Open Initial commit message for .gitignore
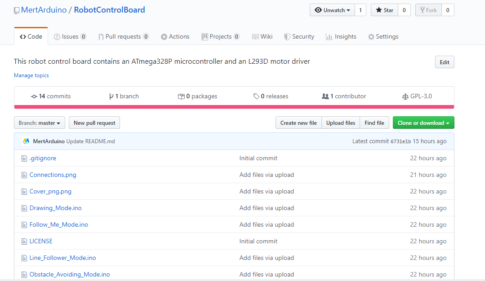This screenshot has height=281, width=485. pyautogui.click(x=258, y=158)
